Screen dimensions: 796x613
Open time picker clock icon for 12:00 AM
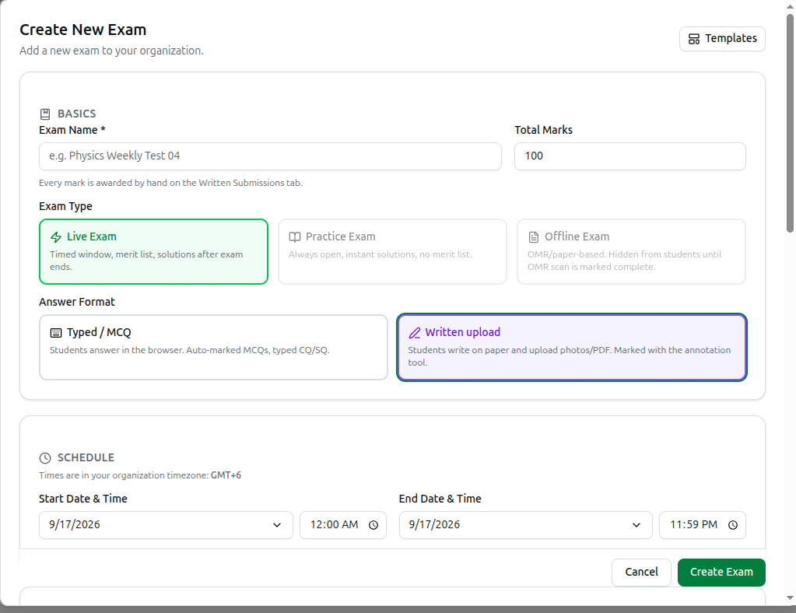(x=373, y=525)
